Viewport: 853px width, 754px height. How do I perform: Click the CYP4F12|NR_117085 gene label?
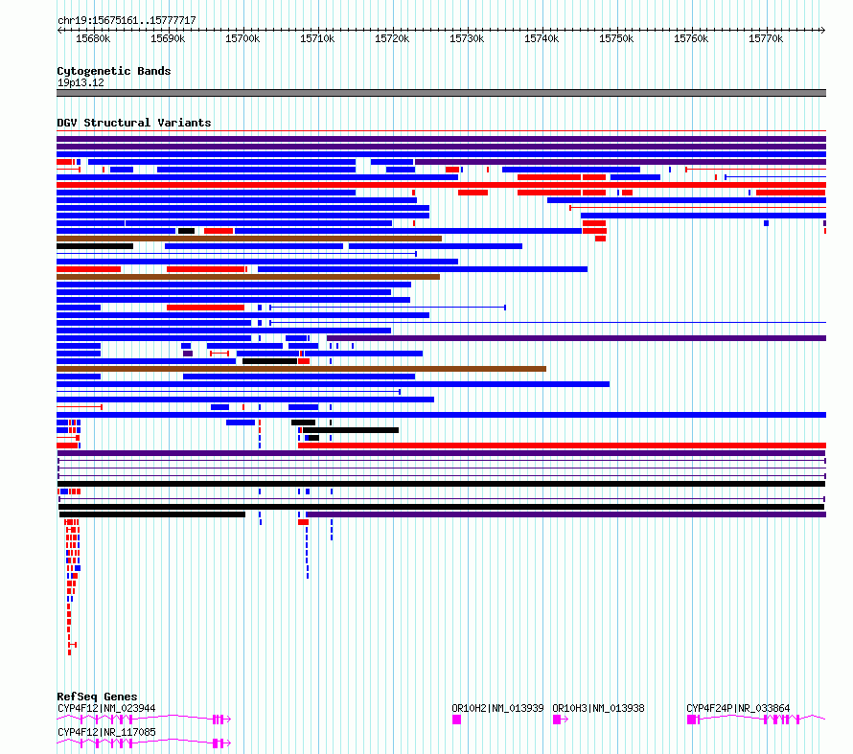[106, 732]
